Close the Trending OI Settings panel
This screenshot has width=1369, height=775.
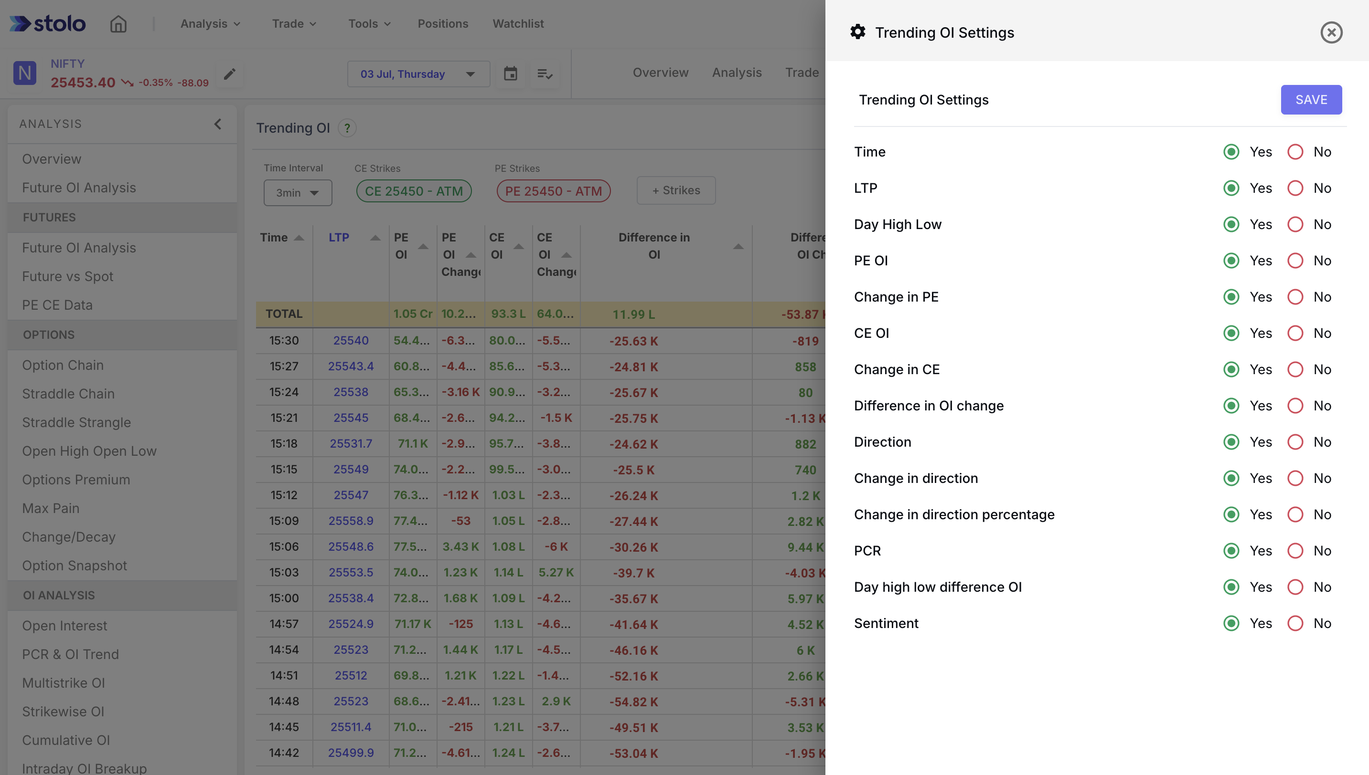pyautogui.click(x=1331, y=32)
